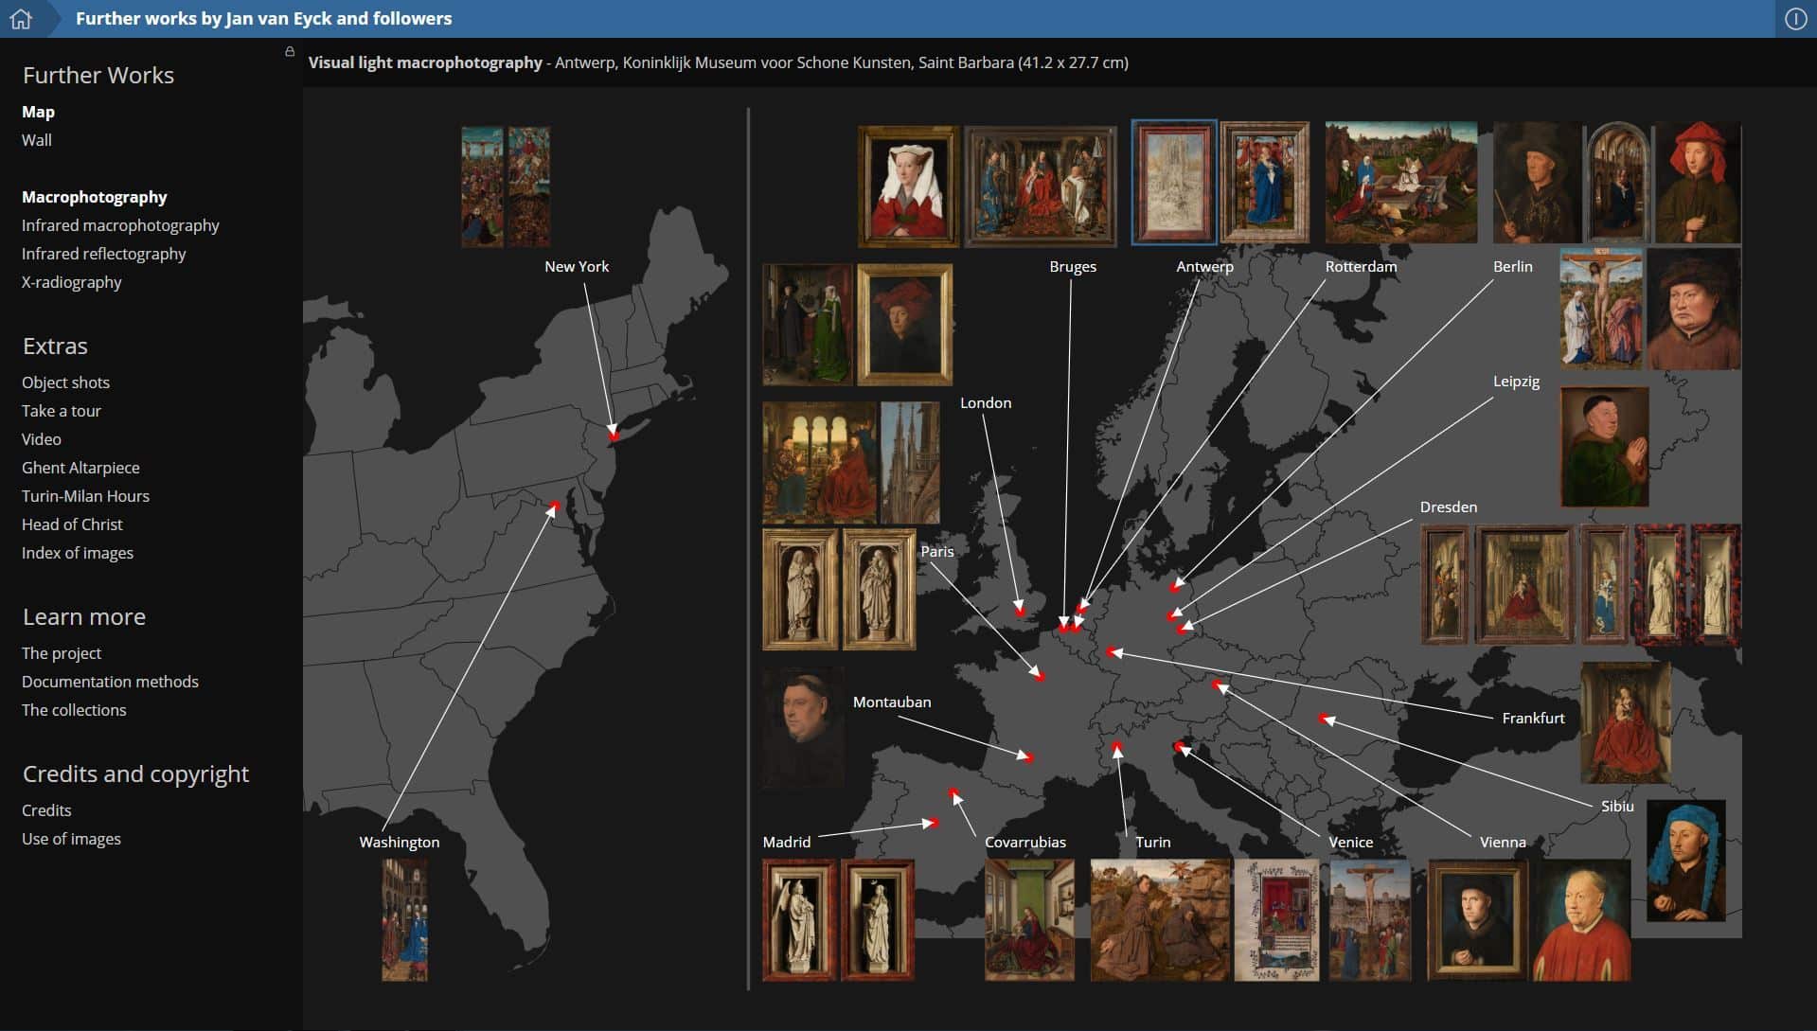Open Documentation methods page
The height and width of the screenshot is (1031, 1817).
(x=110, y=682)
